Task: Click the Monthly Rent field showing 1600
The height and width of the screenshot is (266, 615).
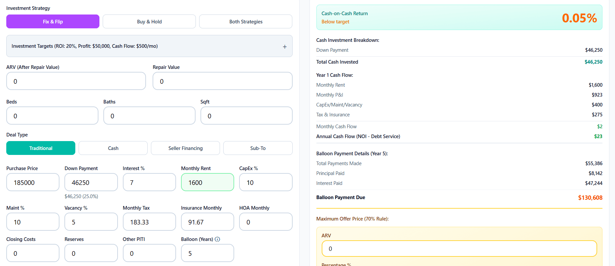Action: [207, 182]
